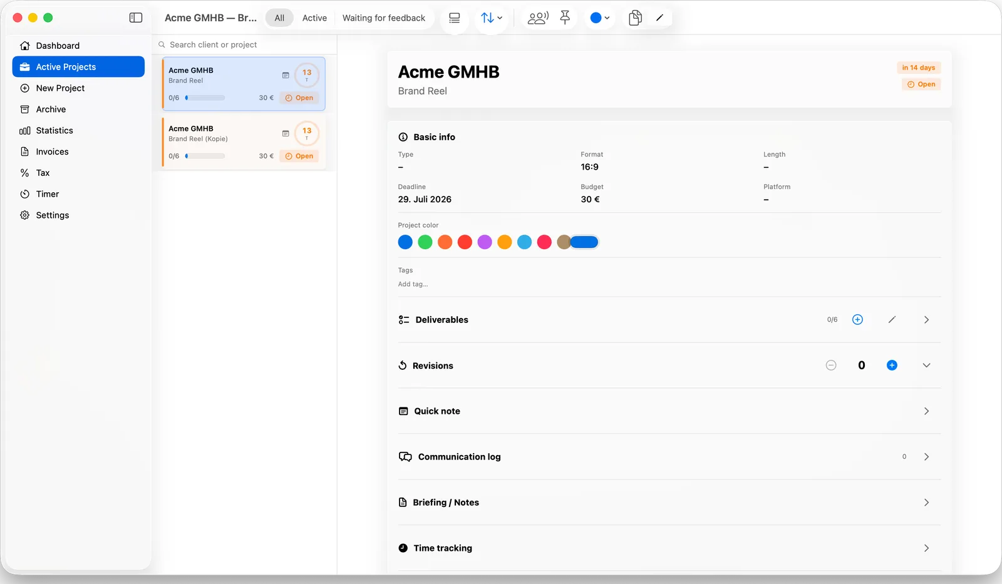Open Active Projects in the sidebar
Viewport: 1002px width, 584px height.
pos(78,67)
